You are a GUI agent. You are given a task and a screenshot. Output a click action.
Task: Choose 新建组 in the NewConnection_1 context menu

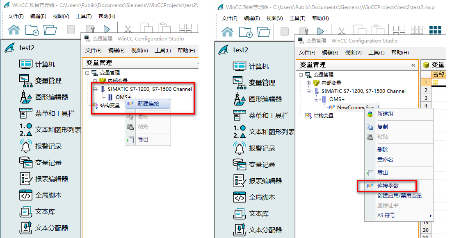[385, 114]
